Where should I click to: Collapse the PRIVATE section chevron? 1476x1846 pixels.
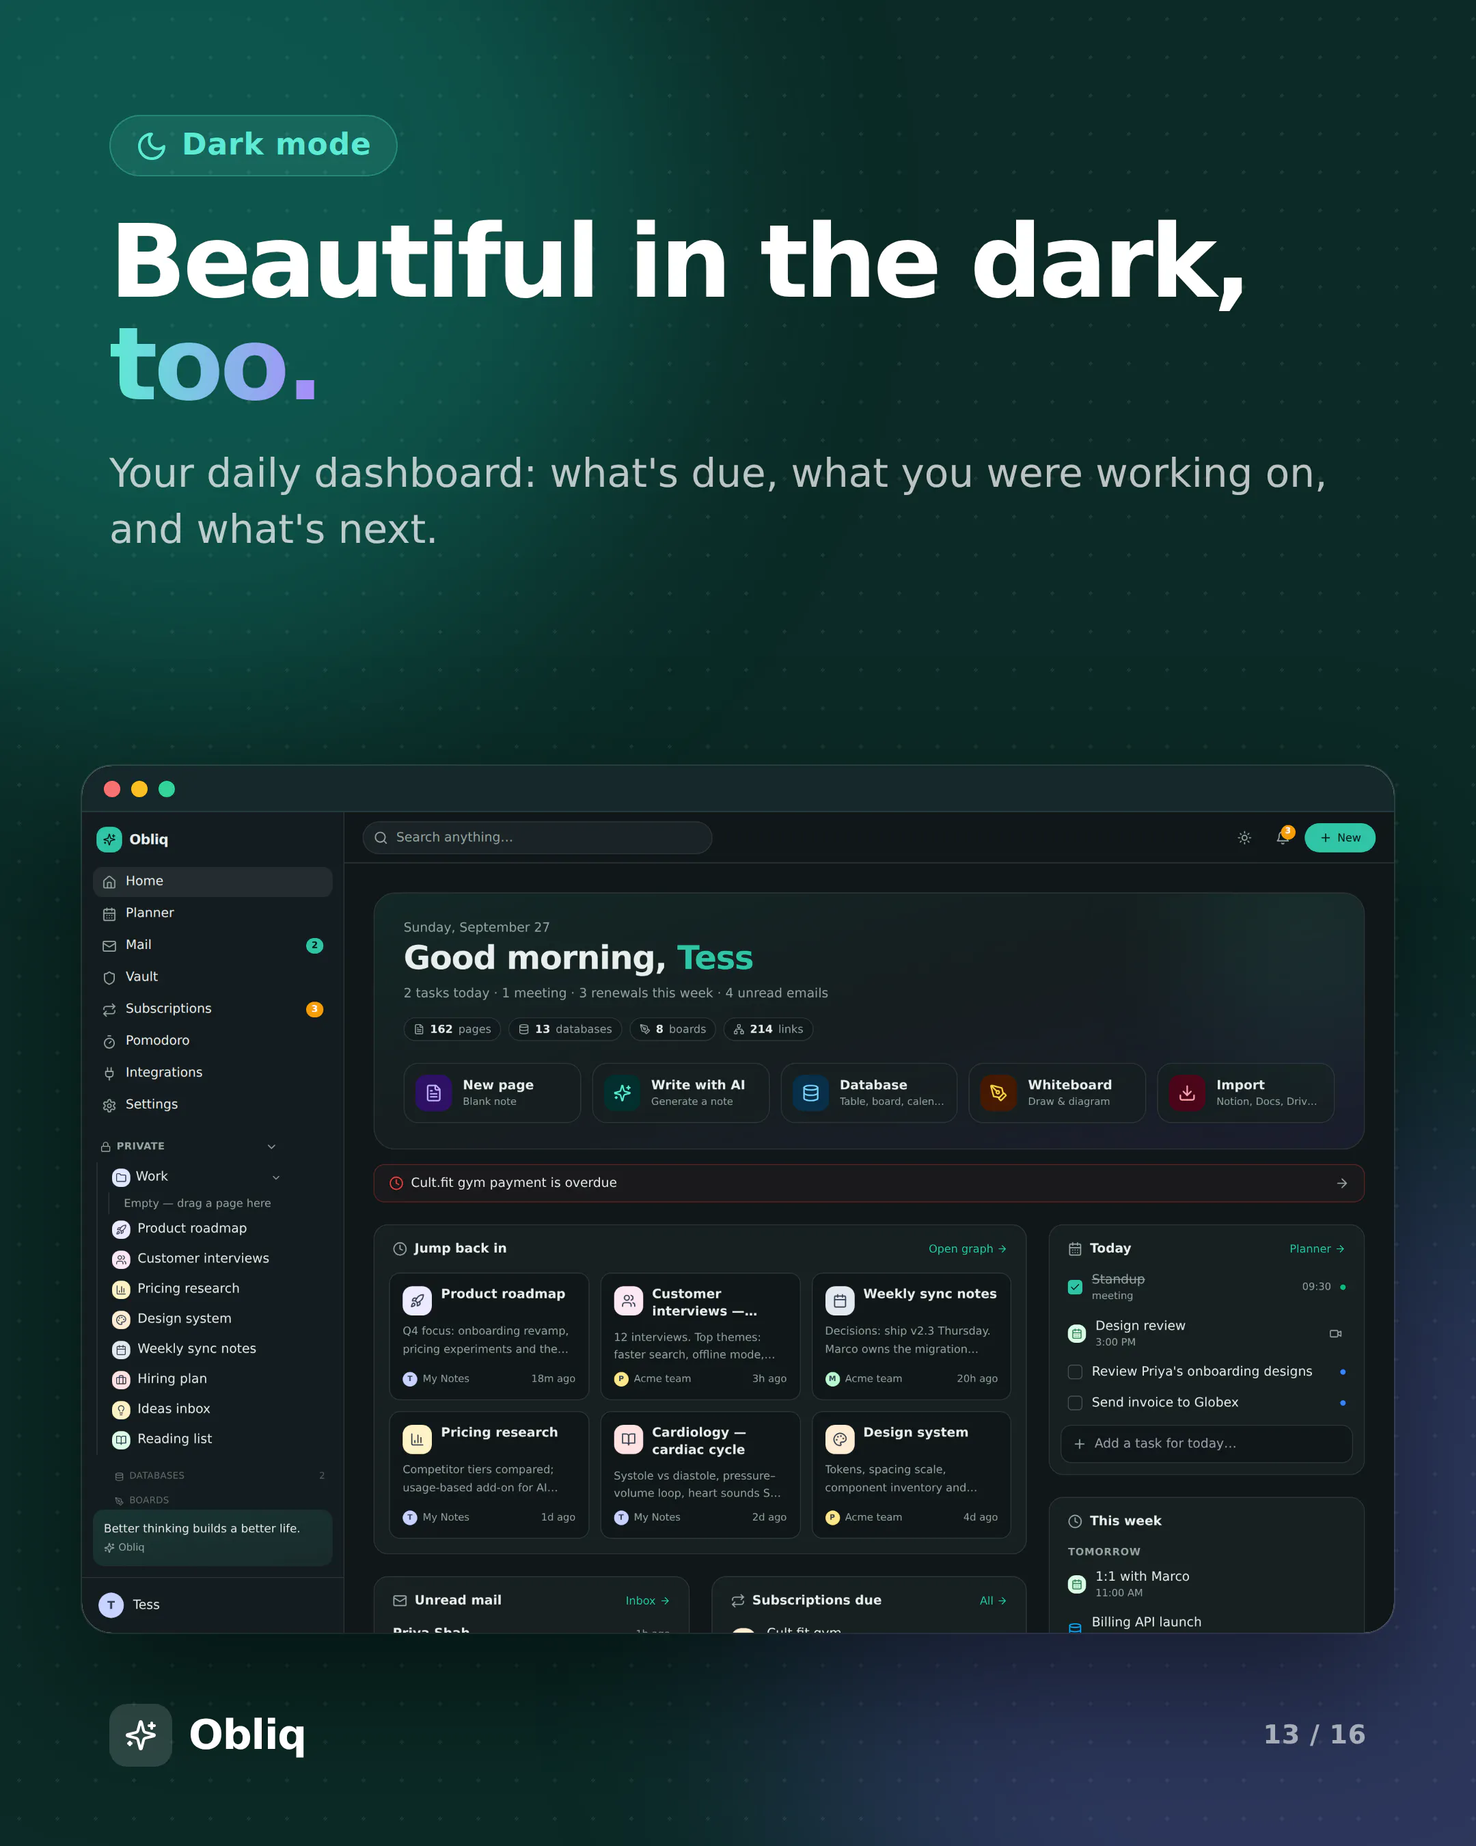pos(271,1147)
